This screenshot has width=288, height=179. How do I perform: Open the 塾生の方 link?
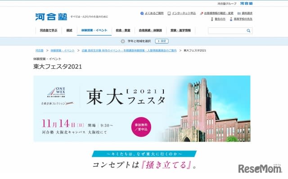click(x=220, y=19)
